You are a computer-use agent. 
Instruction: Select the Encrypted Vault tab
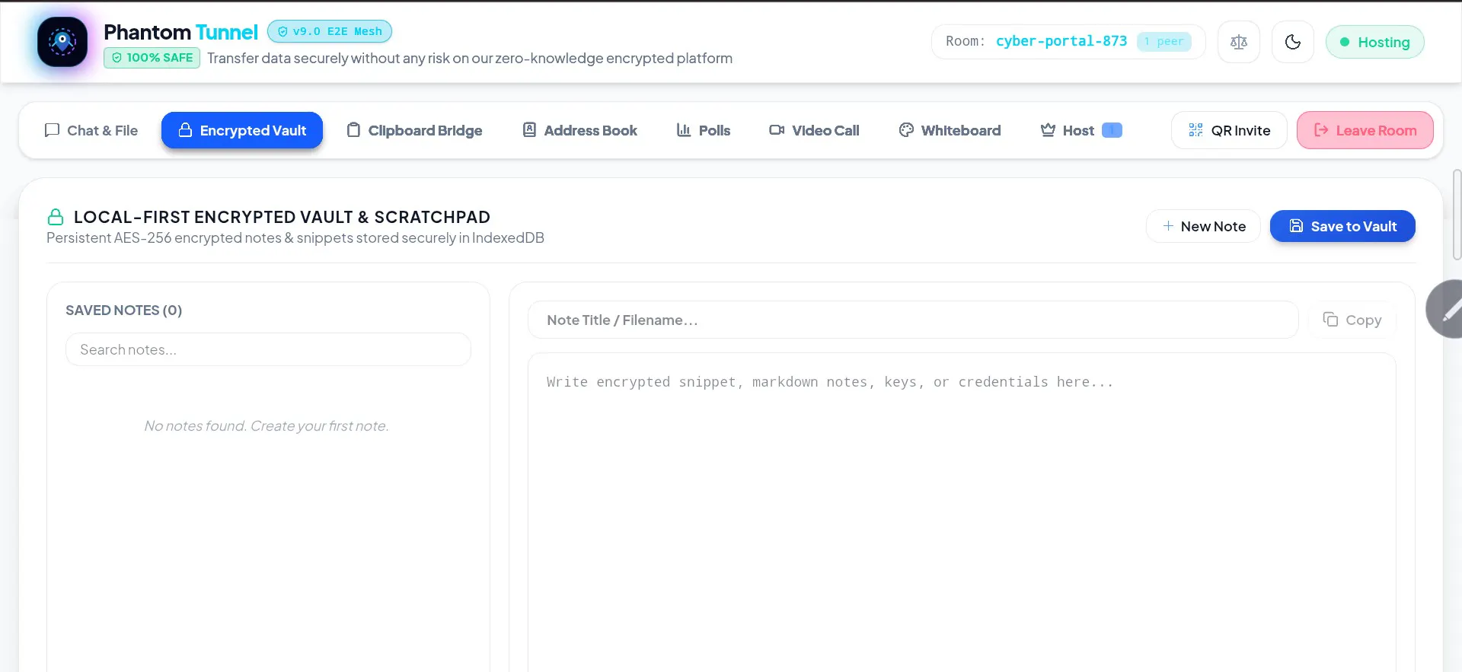[242, 130]
